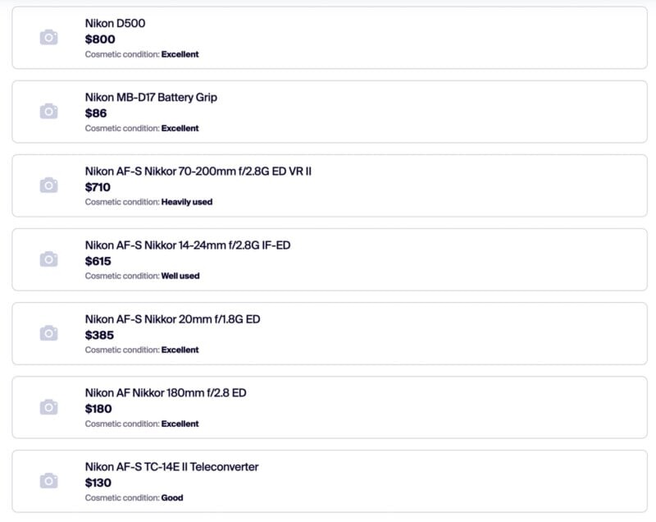Image resolution: width=656 pixels, height=522 pixels.
Task: Click the Good condition label on the Teleconverter
Action: [x=172, y=497]
